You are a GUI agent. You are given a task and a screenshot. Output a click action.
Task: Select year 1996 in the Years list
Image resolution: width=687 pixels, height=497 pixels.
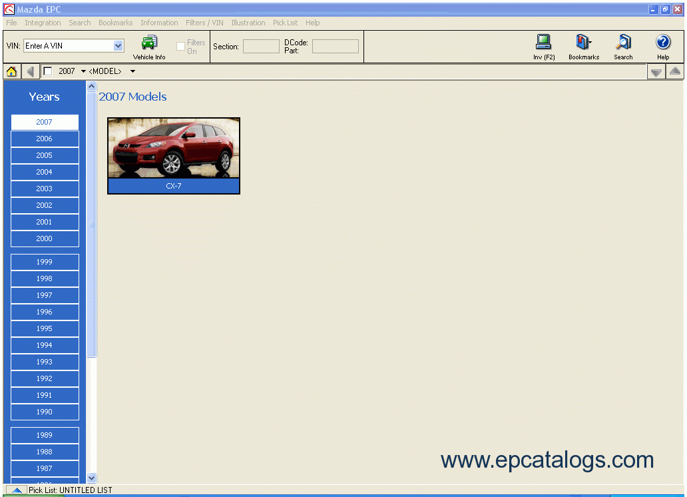tap(45, 312)
